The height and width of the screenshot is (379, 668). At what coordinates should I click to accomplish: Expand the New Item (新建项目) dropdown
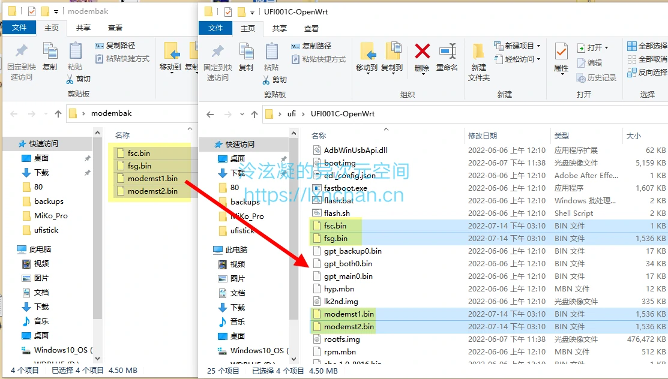click(x=517, y=46)
